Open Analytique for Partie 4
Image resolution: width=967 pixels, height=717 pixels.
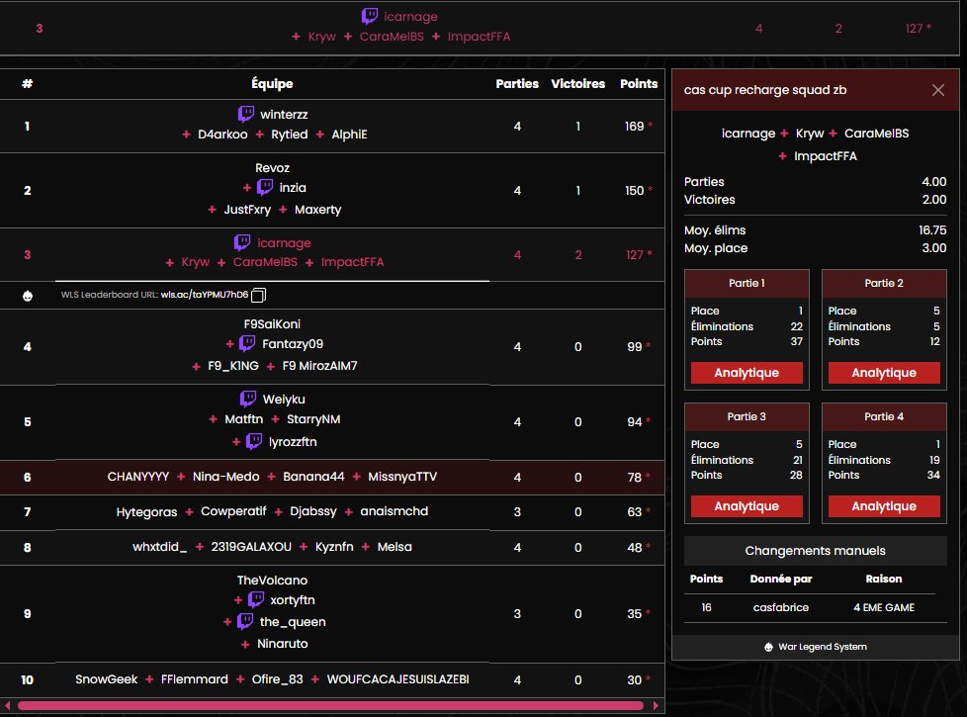(884, 505)
